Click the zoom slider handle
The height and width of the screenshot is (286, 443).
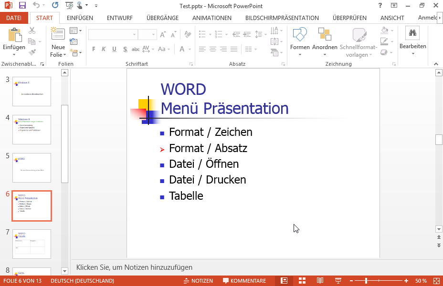click(x=366, y=281)
